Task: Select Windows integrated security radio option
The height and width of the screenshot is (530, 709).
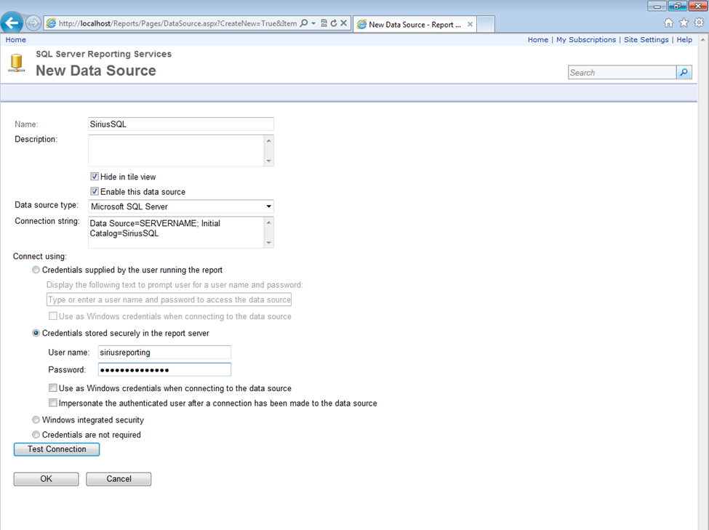Action: pyautogui.click(x=36, y=420)
